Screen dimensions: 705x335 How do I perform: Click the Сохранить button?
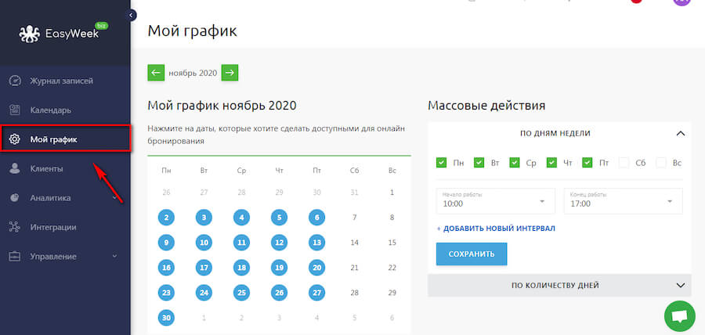tap(472, 254)
